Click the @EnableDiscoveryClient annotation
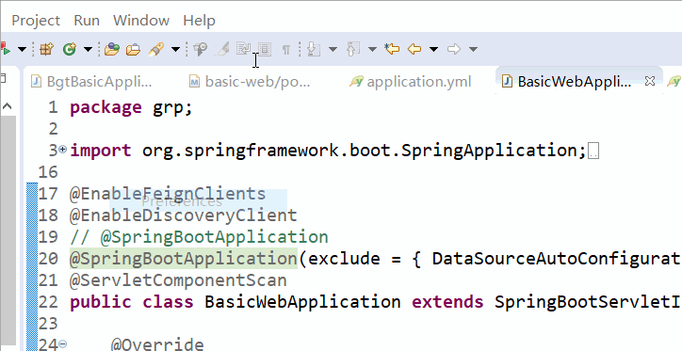This screenshot has width=682, height=351. tap(183, 215)
